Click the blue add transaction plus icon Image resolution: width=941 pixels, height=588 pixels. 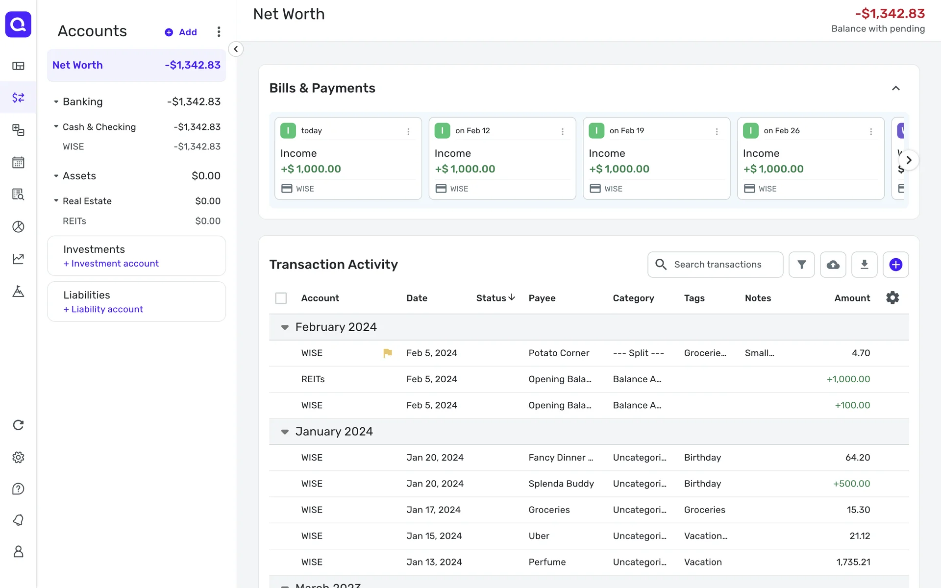tap(895, 265)
